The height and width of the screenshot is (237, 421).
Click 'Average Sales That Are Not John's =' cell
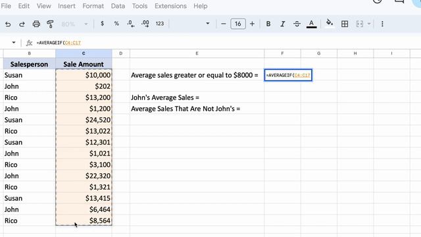coord(197,109)
